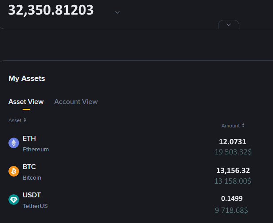Switch to the Asset View tab
Image resolution: width=273 pixels, height=223 pixels.
[x=26, y=102]
